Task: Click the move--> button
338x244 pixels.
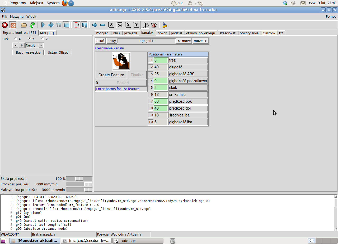Action: pos(201,41)
